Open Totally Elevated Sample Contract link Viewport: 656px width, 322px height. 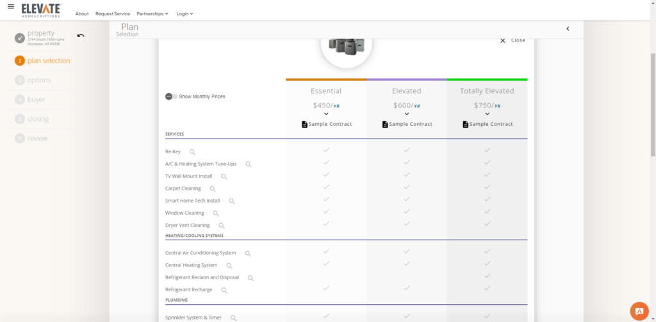click(488, 124)
